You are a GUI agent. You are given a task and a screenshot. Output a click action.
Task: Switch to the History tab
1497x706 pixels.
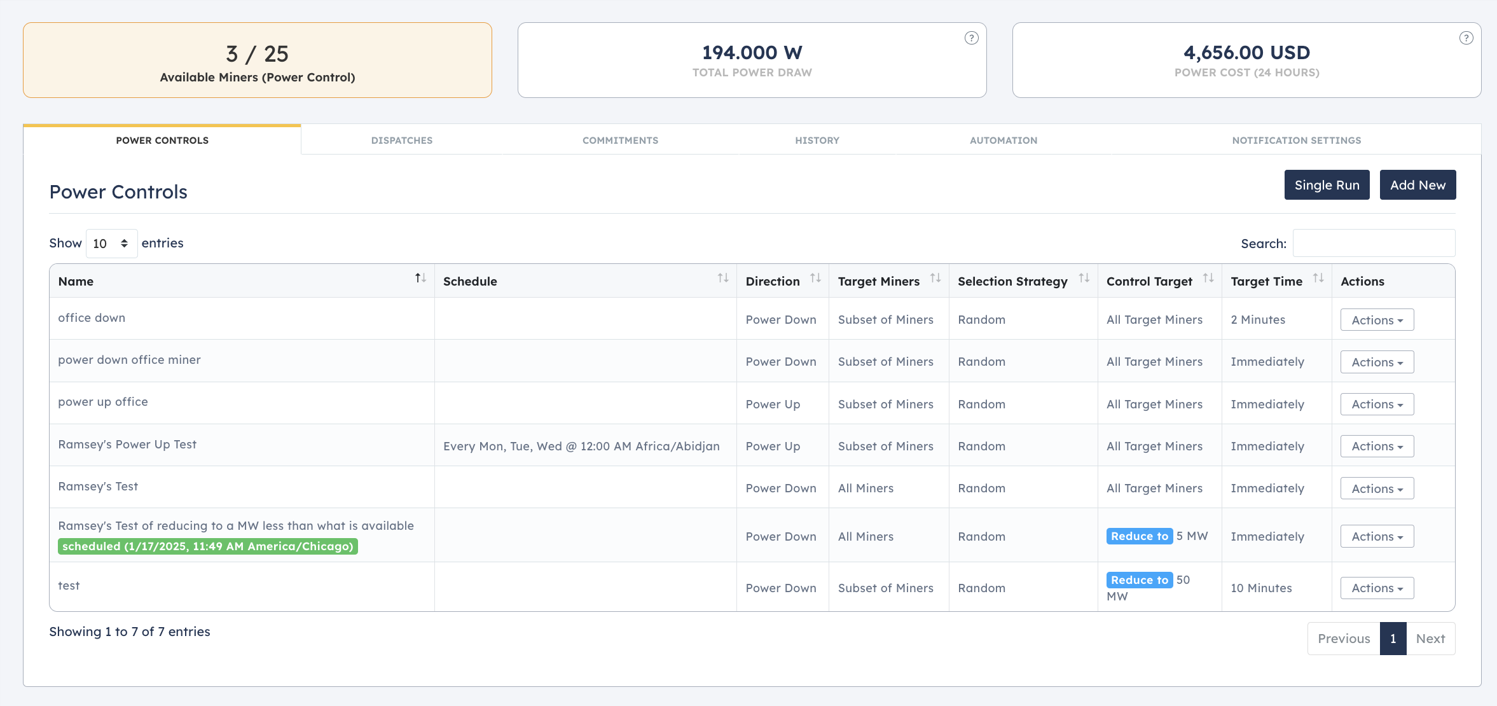pos(817,141)
